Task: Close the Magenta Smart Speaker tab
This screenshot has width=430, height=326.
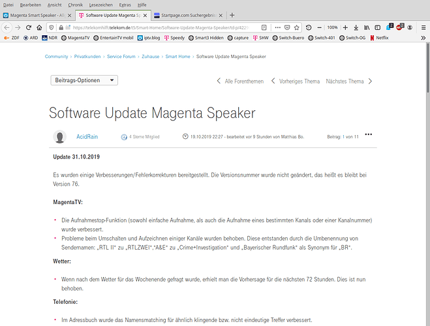Action: [69, 16]
